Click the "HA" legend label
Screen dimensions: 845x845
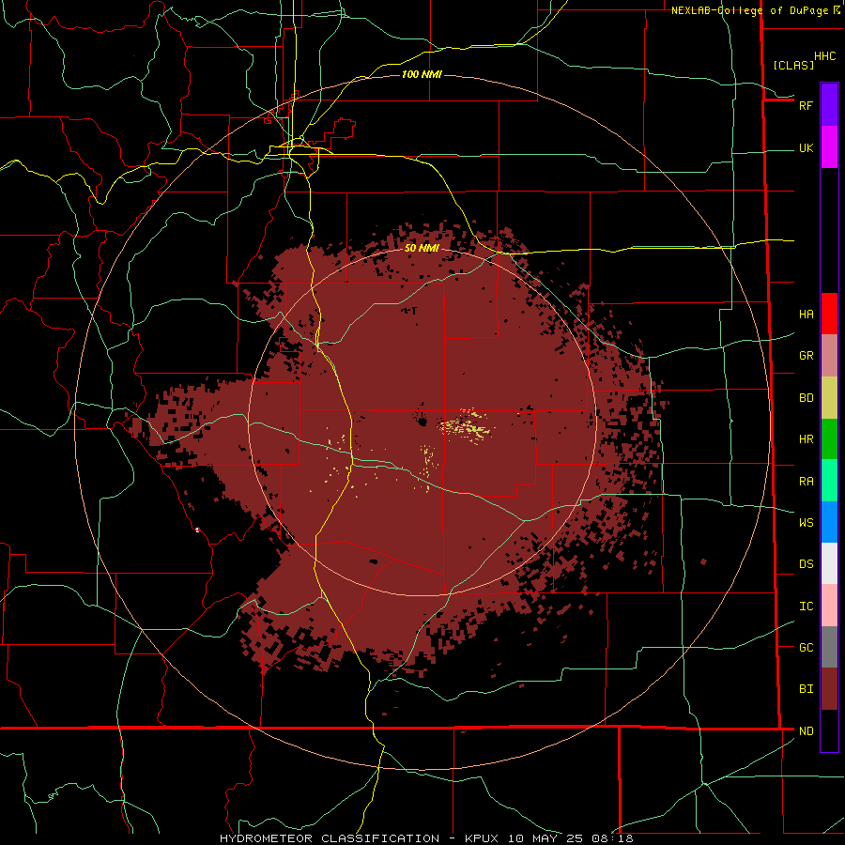coord(806,314)
